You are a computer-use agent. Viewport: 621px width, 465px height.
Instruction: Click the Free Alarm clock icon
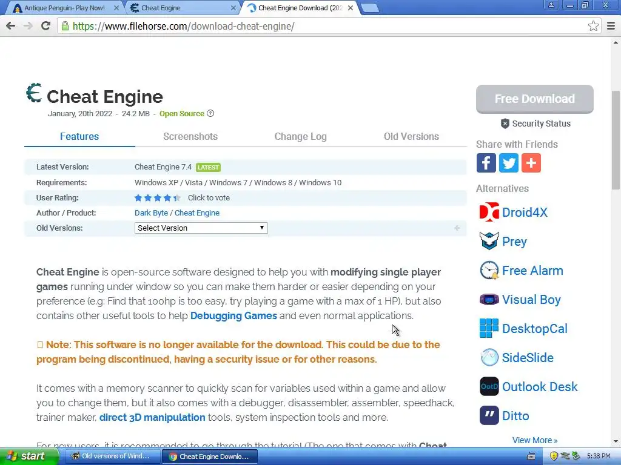click(489, 271)
